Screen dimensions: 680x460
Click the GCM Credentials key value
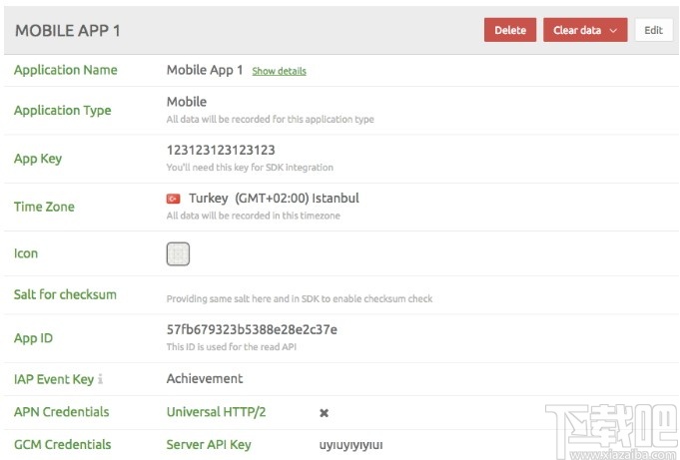click(350, 445)
